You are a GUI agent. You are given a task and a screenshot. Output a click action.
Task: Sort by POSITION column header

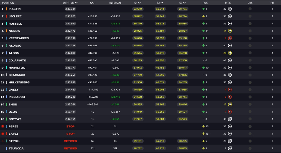pyautogui.click(x=8, y=3)
